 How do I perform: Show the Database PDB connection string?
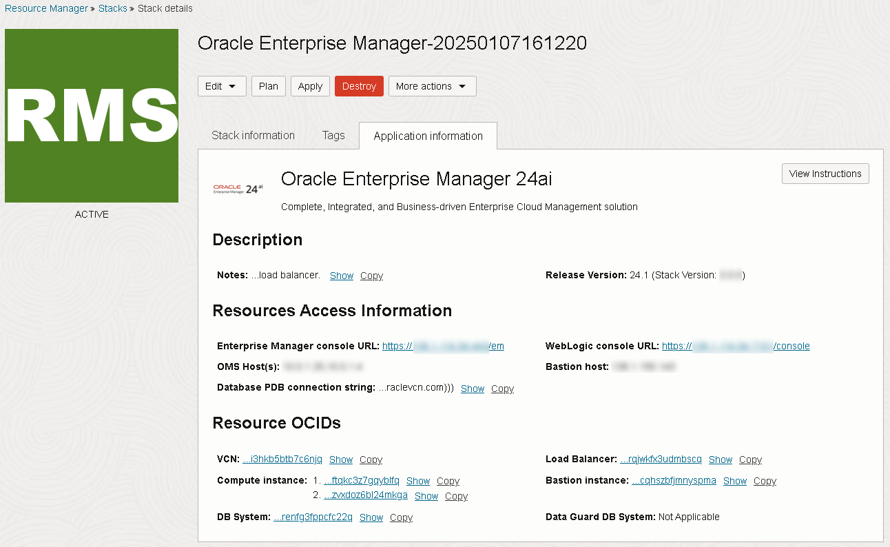pyautogui.click(x=473, y=389)
